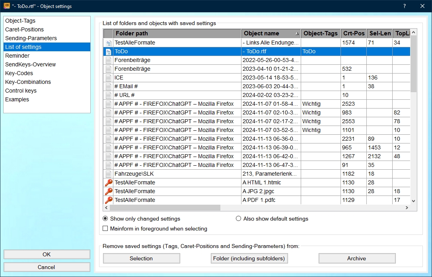The width and height of the screenshot is (432, 277).
Task: Click the RTF icon of the first TestAlleFormate row
Action: pyautogui.click(x=108, y=43)
